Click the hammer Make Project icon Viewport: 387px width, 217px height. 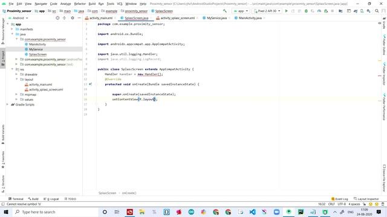[224, 11]
